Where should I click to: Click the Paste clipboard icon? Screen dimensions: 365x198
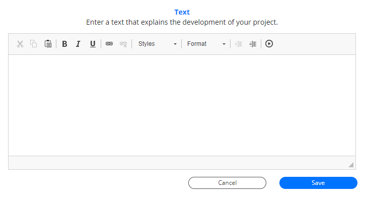(48, 44)
